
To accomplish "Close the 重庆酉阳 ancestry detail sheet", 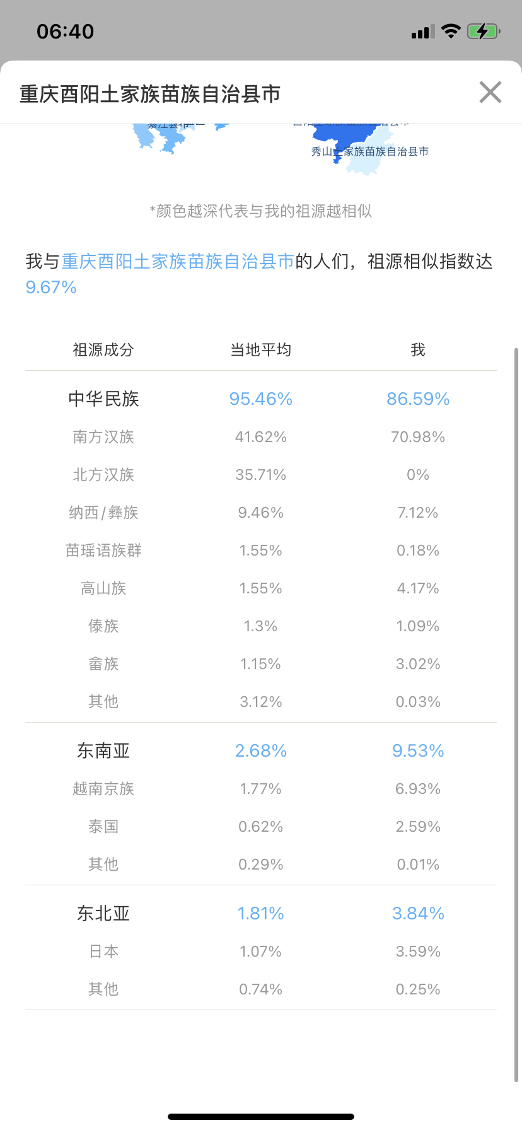I will pos(490,92).
